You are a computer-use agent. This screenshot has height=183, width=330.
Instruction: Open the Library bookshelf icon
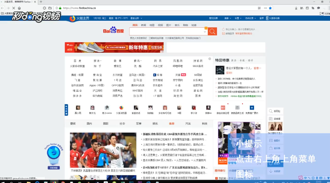pyautogui.click(x=302, y=8)
